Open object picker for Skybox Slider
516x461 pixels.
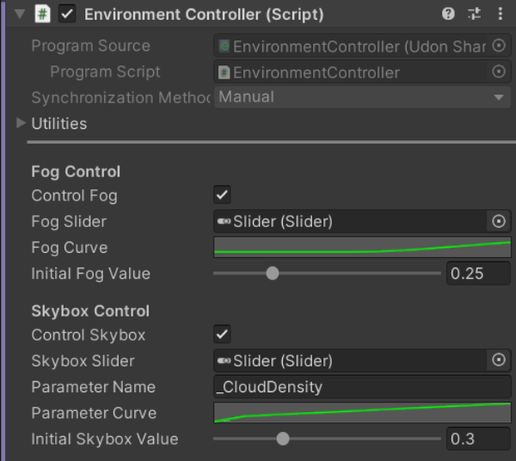[499, 359]
